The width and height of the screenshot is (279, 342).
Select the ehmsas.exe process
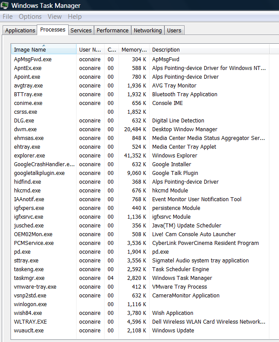pyautogui.click(x=140, y=138)
